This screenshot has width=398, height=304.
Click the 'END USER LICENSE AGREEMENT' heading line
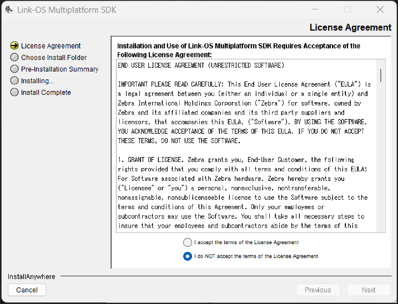(201, 65)
